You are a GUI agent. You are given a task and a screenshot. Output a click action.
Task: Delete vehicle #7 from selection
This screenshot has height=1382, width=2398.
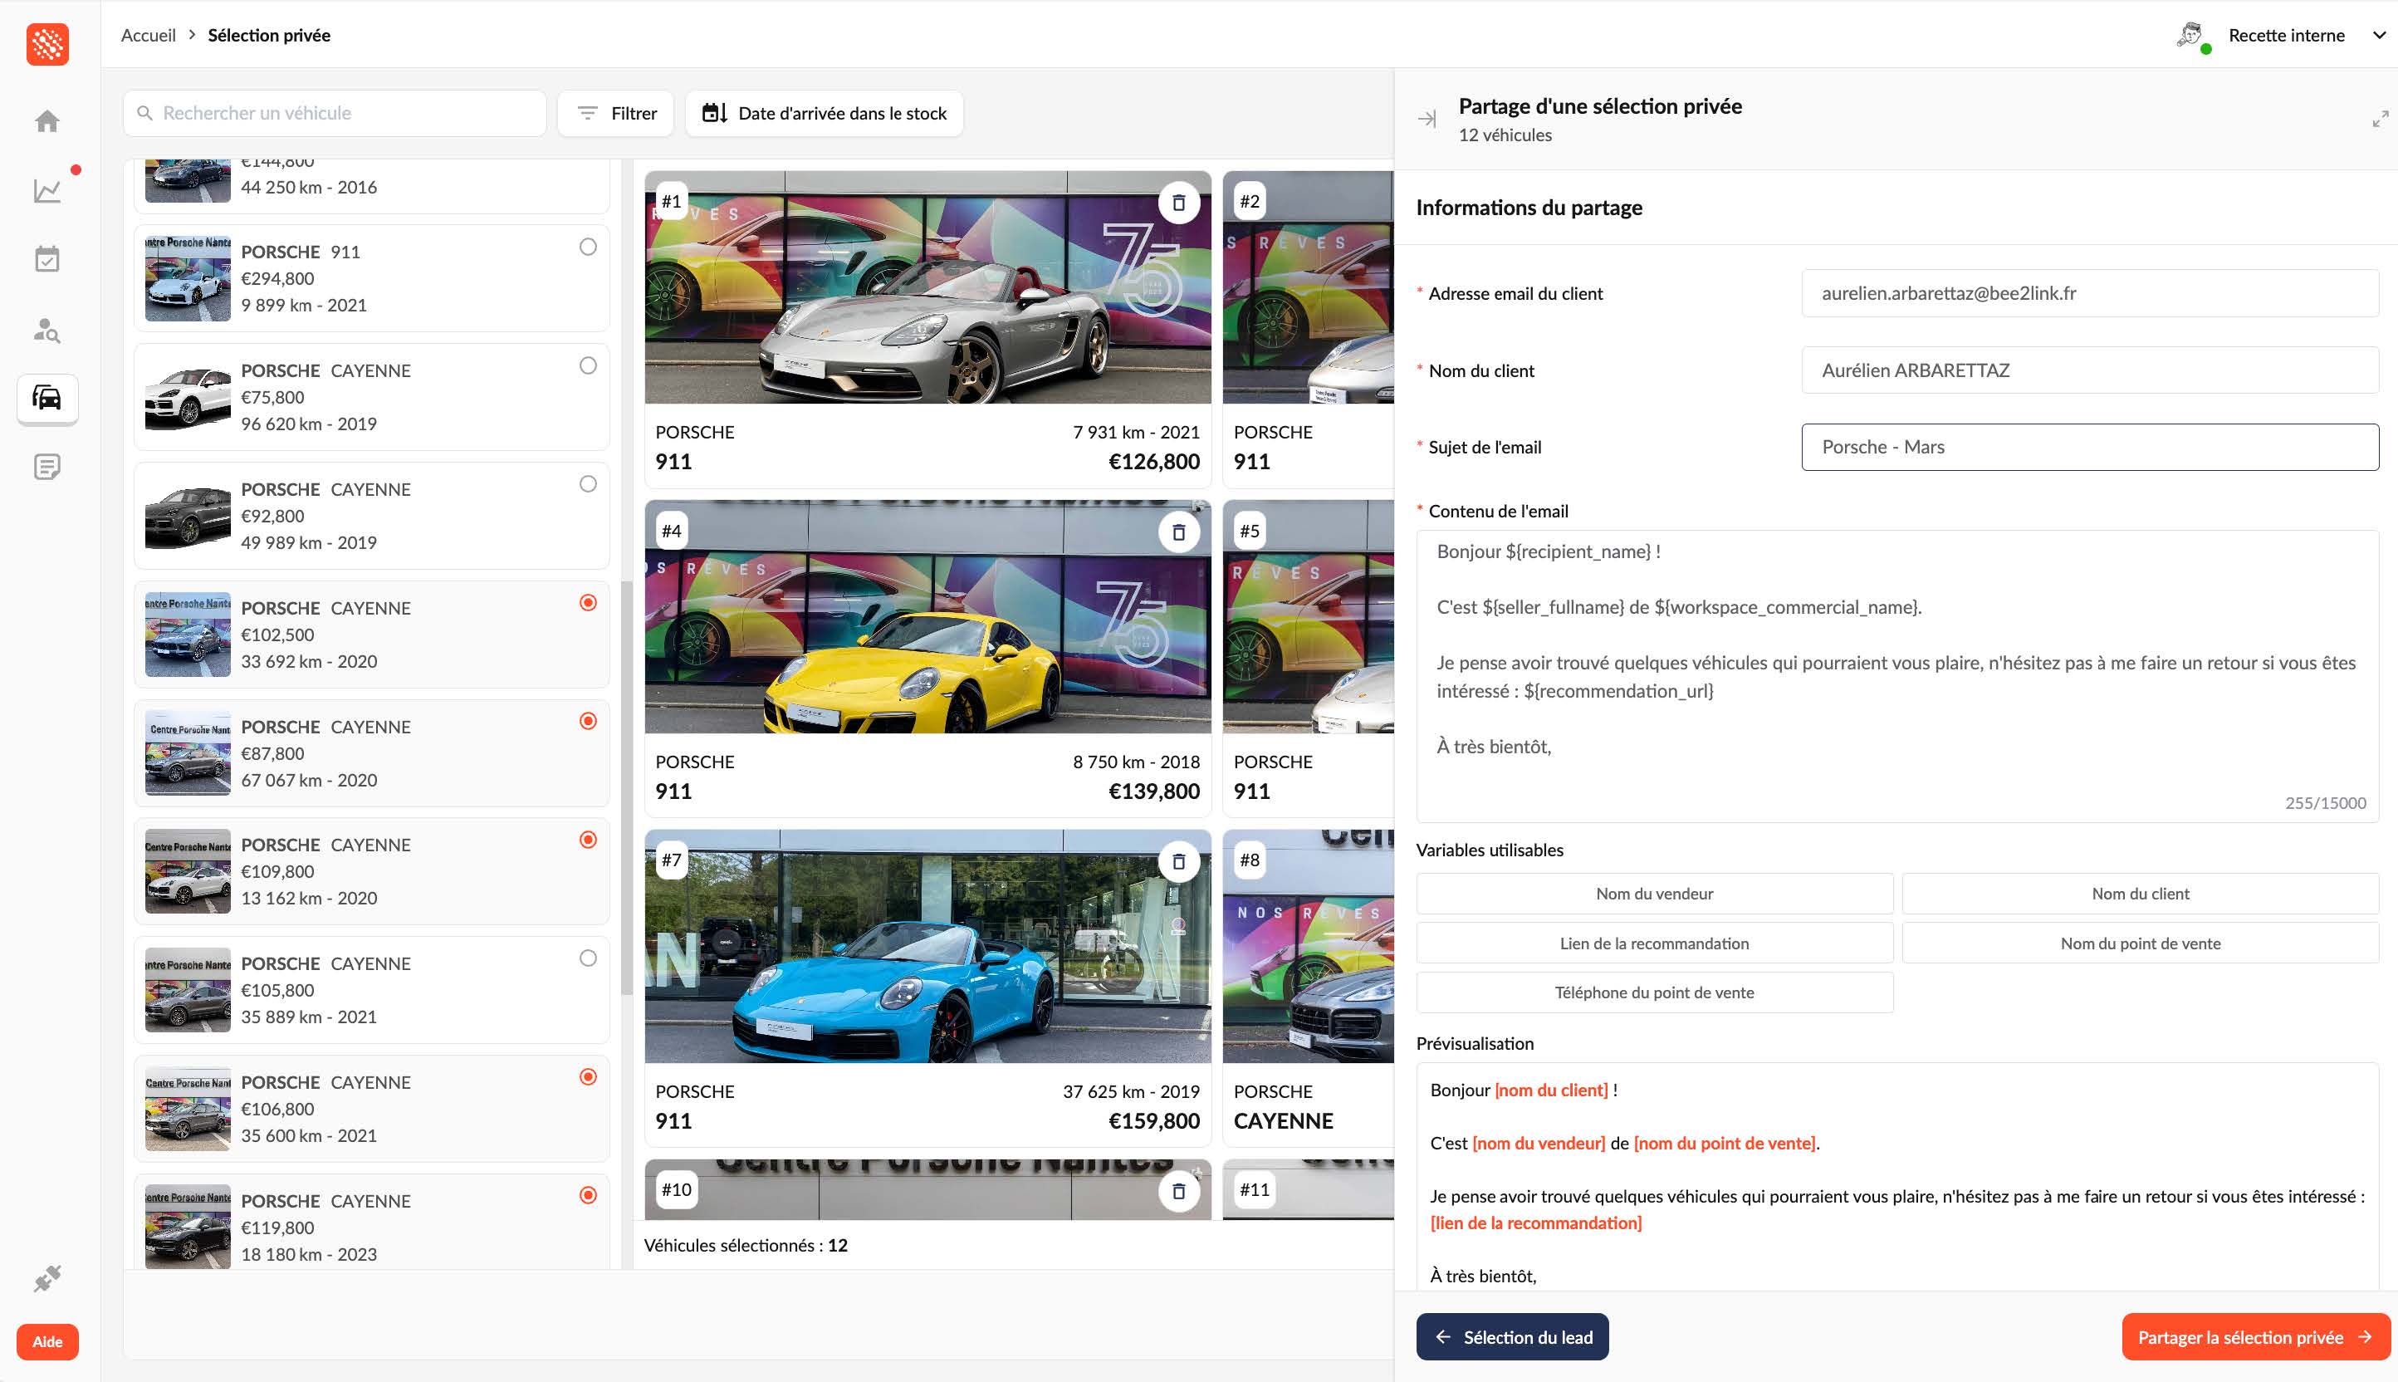(1178, 861)
